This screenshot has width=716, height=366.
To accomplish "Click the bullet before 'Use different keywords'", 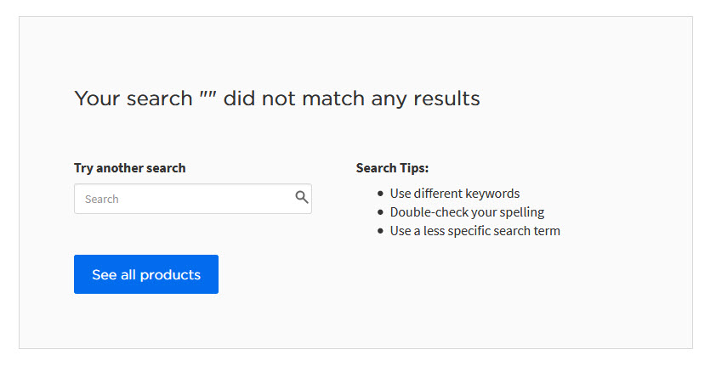I will coord(380,194).
